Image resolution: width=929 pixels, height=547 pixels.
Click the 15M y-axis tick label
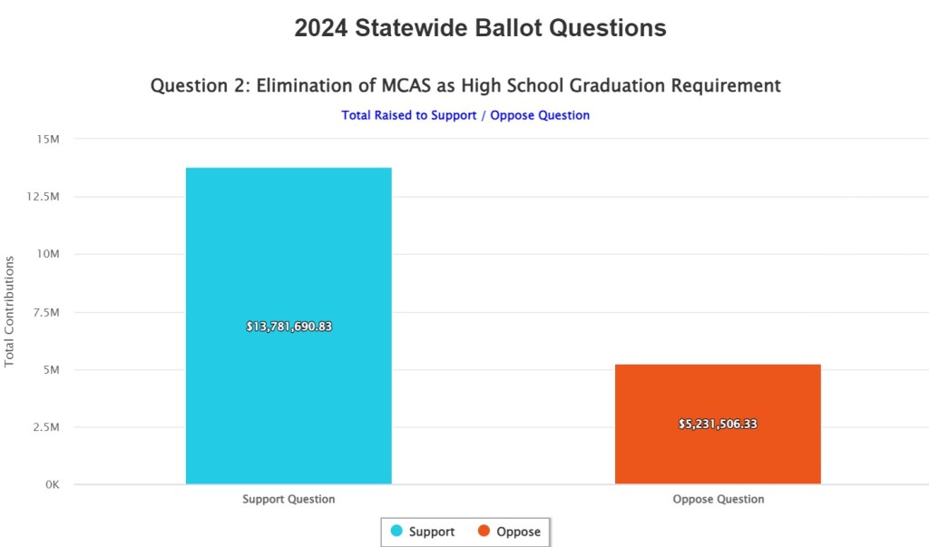tap(48, 139)
